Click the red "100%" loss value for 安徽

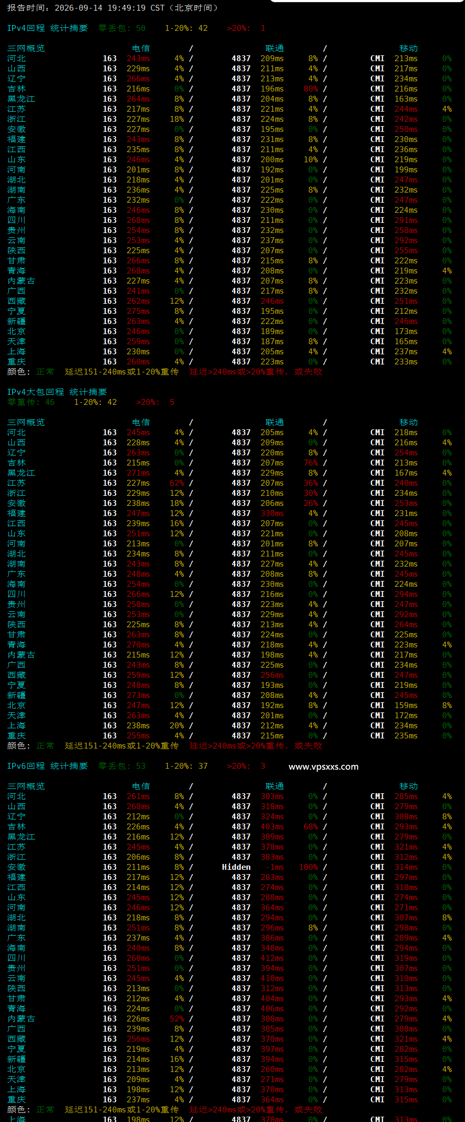click(x=308, y=867)
